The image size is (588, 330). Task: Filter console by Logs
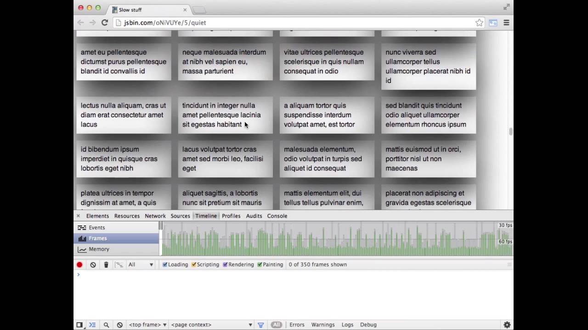pos(347,324)
